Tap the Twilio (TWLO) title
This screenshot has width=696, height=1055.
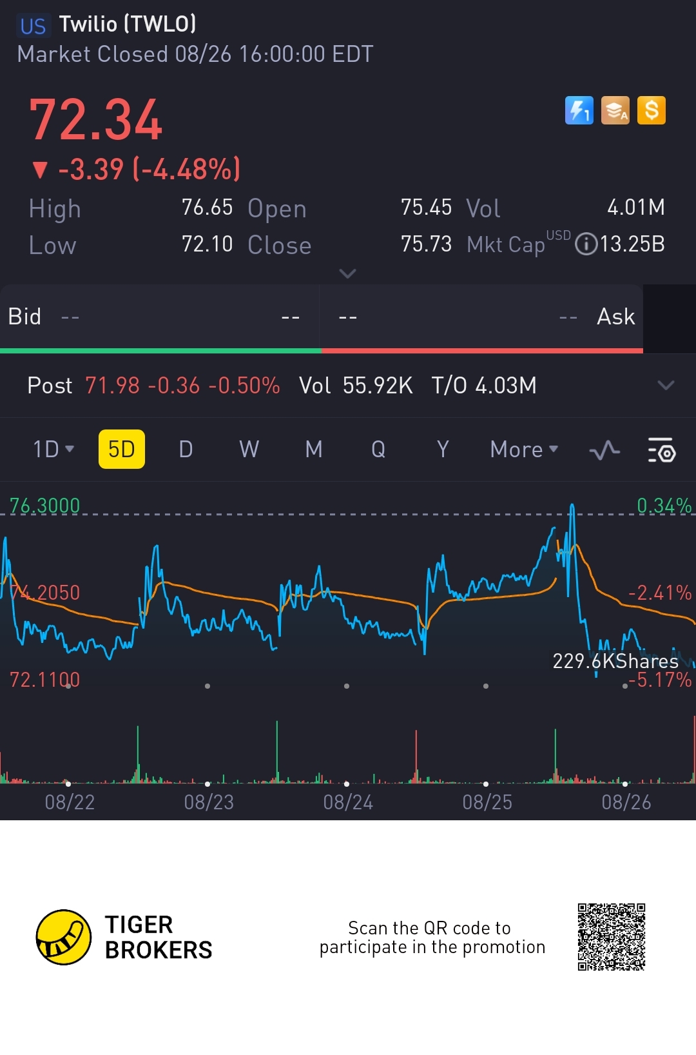[128, 25]
